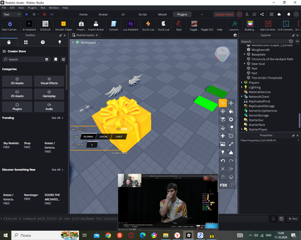This screenshot has width=301, height=240.
Task: Select ServerScriptService in Explorer
Action: point(262,111)
